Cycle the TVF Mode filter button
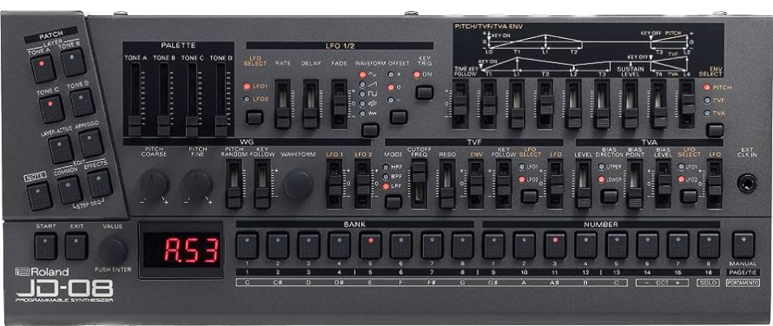The image size is (773, 326). pyautogui.click(x=393, y=203)
